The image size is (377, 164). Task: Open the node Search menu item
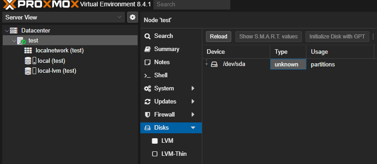click(x=171, y=36)
